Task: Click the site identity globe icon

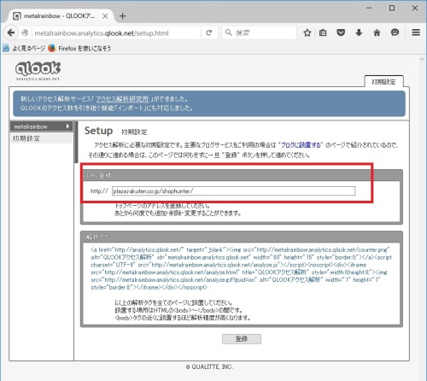Action: 25,32
